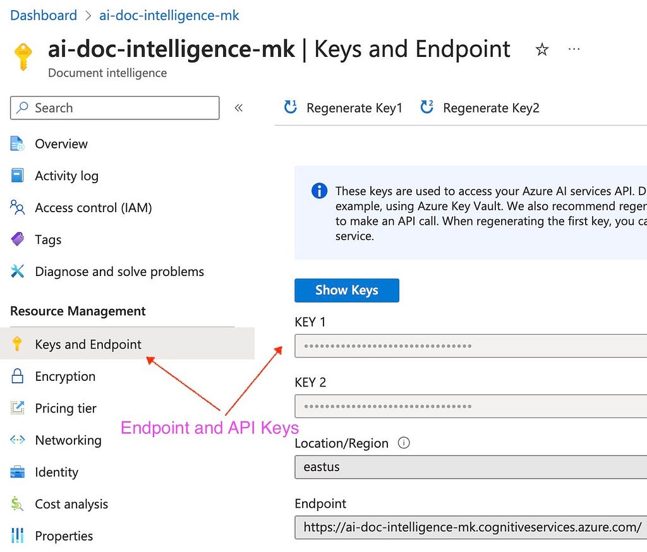647x552 pixels.
Task: Open the ellipsis more options menu
Action: tap(574, 49)
